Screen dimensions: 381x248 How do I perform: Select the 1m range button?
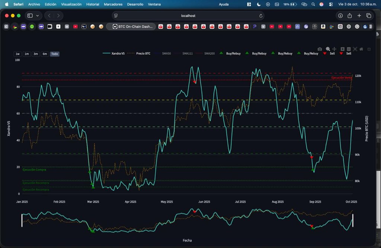point(27,54)
